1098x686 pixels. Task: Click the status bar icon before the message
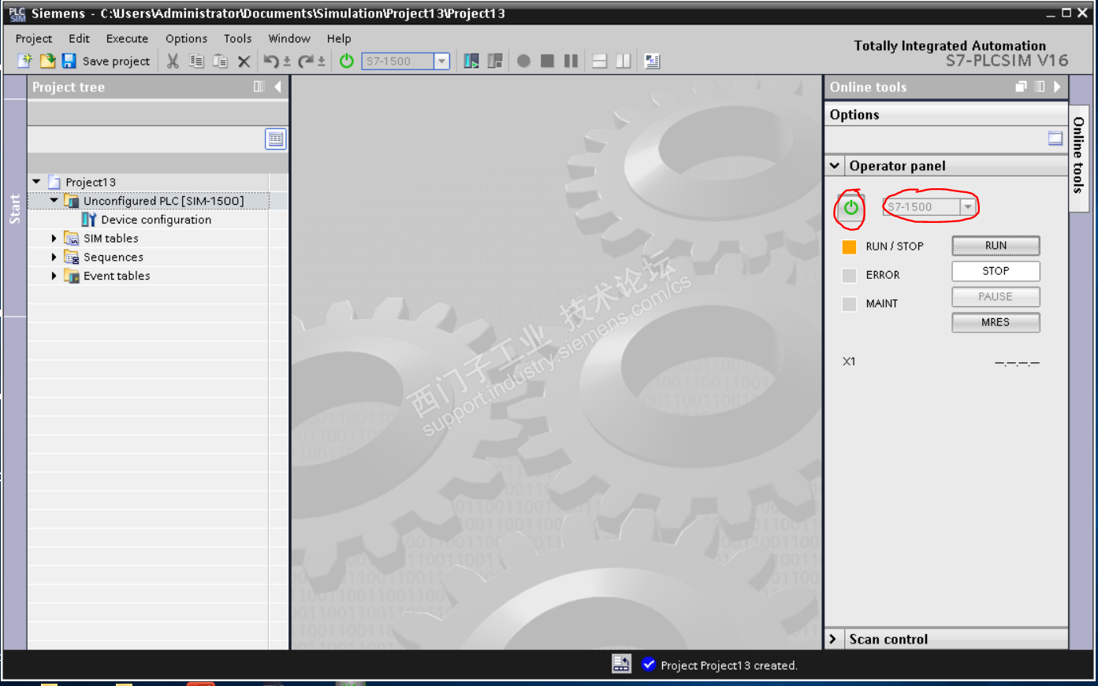pyautogui.click(x=621, y=664)
